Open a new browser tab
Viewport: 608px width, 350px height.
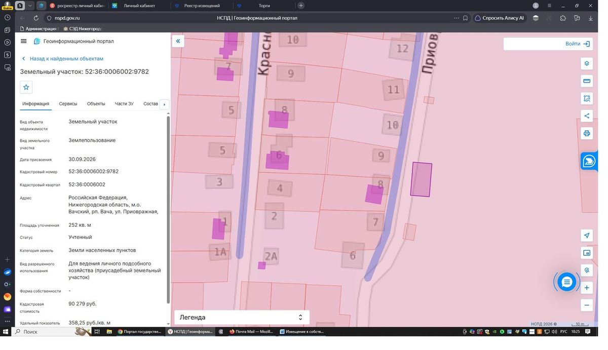click(301, 6)
